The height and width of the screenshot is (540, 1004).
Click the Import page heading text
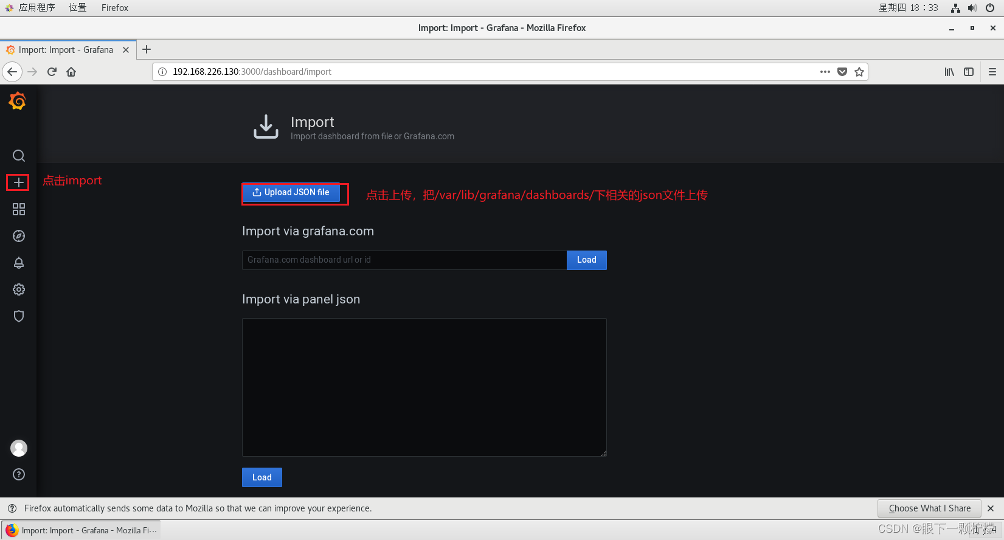tap(312, 122)
